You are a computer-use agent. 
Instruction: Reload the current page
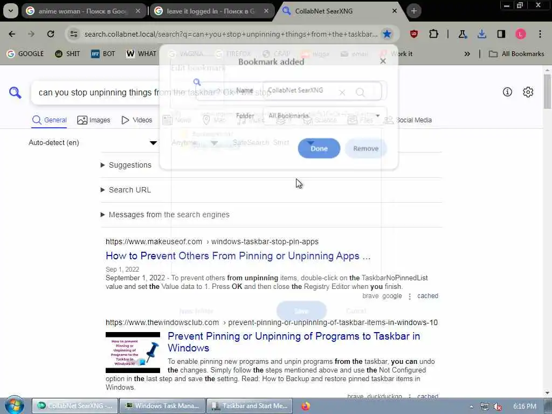[x=51, y=34]
